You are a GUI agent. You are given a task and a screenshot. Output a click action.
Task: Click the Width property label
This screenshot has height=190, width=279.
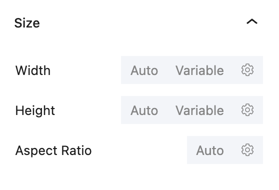click(33, 70)
